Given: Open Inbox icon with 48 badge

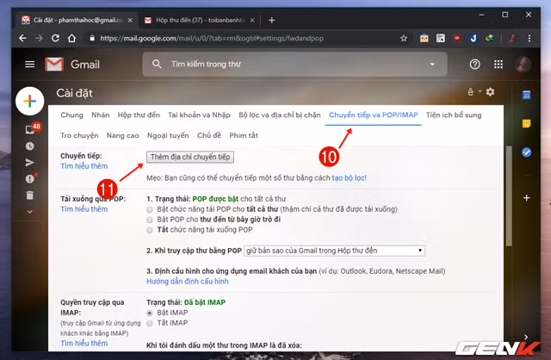Looking at the screenshot, I should pos(30,129).
